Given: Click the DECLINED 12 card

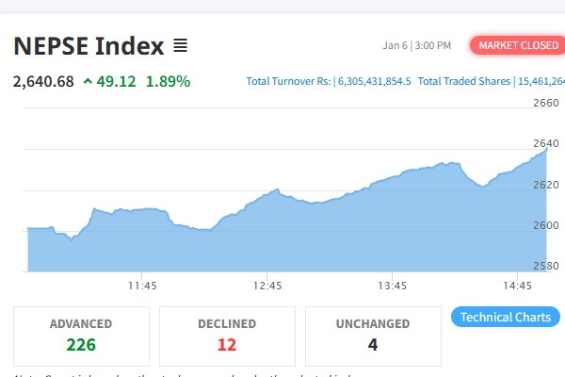Looking at the screenshot, I should (x=227, y=335).
